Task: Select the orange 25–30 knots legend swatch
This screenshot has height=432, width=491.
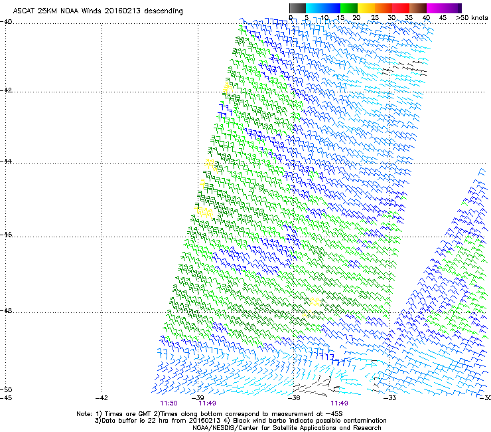Action: pyautogui.click(x=384, y=8)
